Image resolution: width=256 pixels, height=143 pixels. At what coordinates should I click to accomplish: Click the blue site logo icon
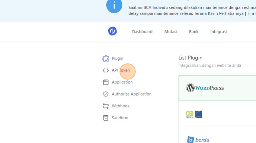tap(112, 31)
